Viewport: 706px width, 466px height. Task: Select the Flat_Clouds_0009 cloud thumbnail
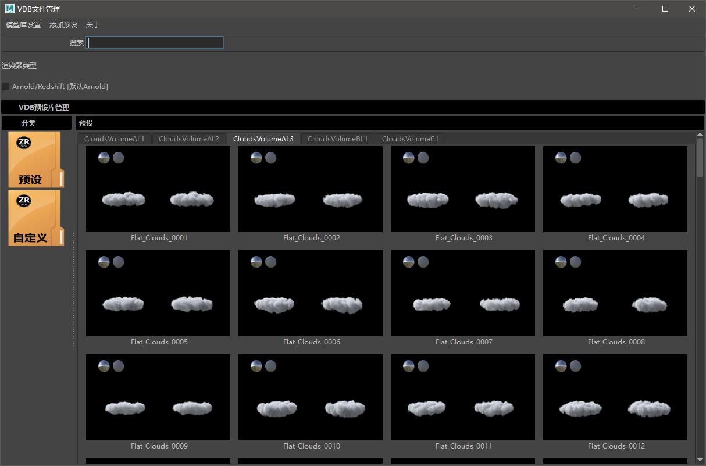pyautogui.click(x=158, y=397)
